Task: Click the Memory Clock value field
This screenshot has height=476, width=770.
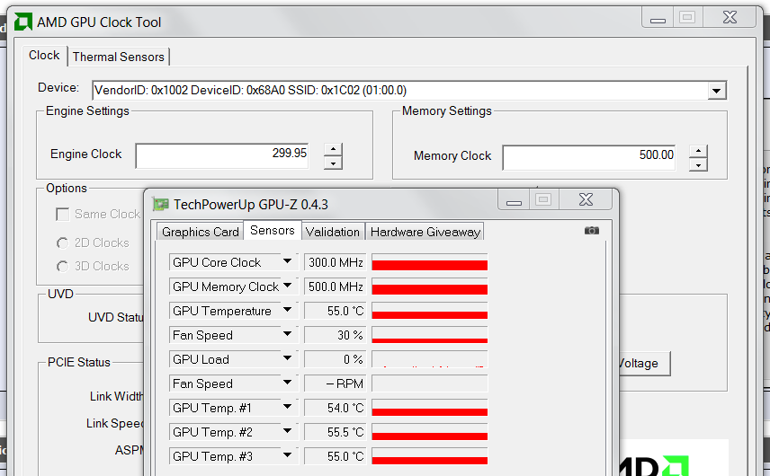Action: (x=589, y=157)
